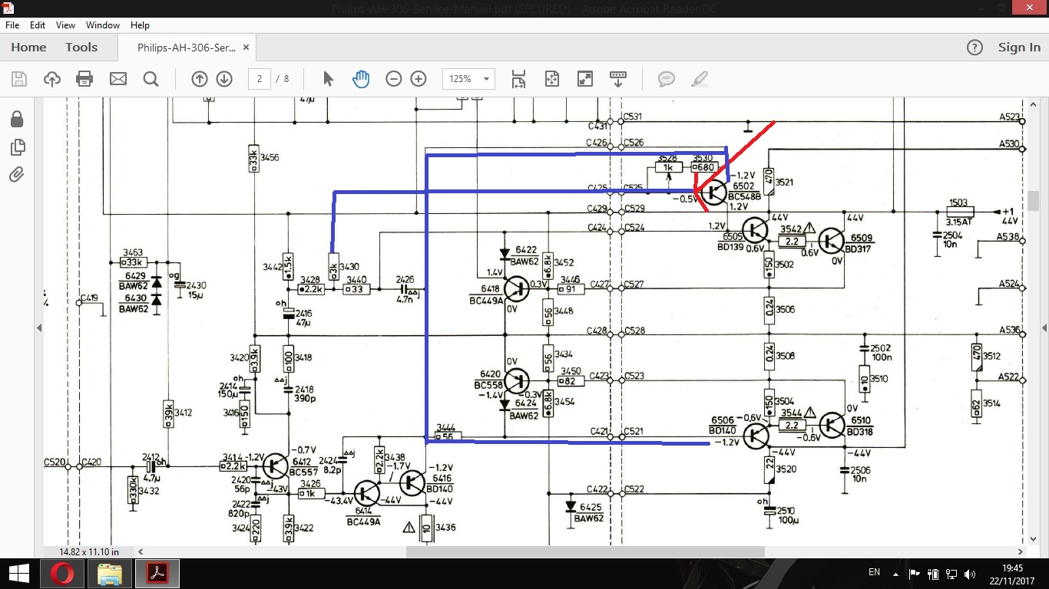
Task: Switch to the Tools tab
Action: tap(81, 48)
